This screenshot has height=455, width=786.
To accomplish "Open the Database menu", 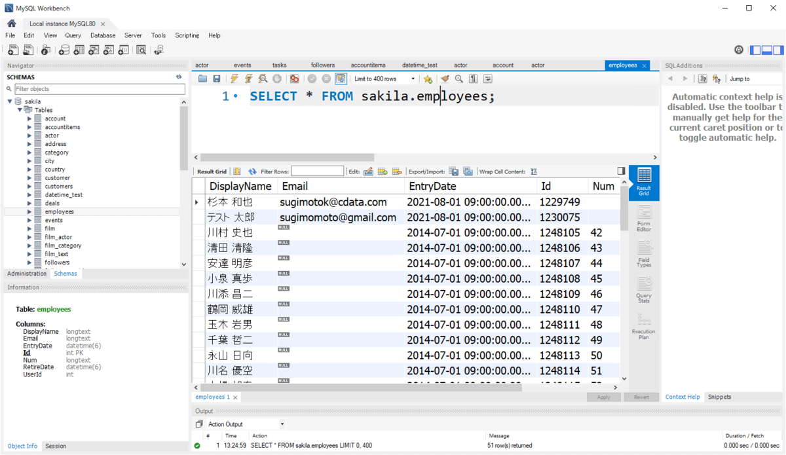I will tap(103, 35).
